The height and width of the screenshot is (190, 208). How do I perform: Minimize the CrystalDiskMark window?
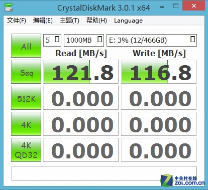[x=162, y=7]
